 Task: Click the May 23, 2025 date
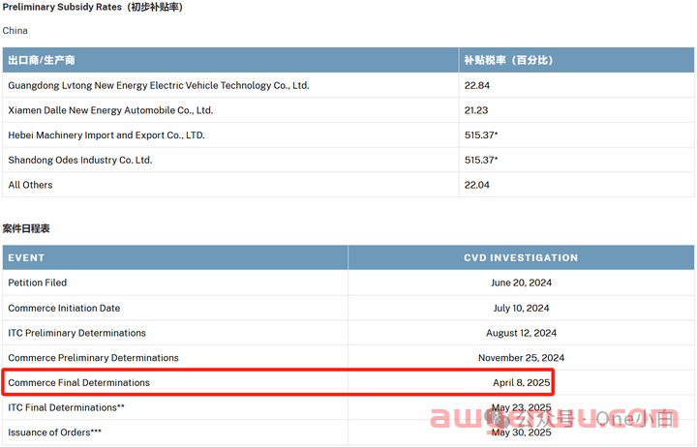coord(521,407)
